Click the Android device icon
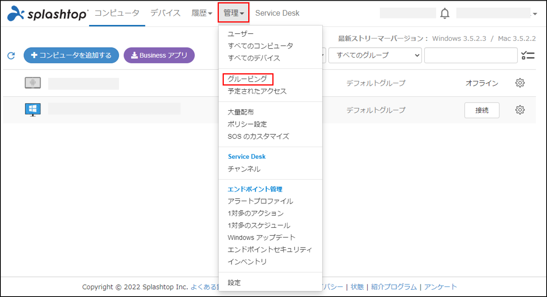The width and height of the screenshot is (547, 297). 33,83
